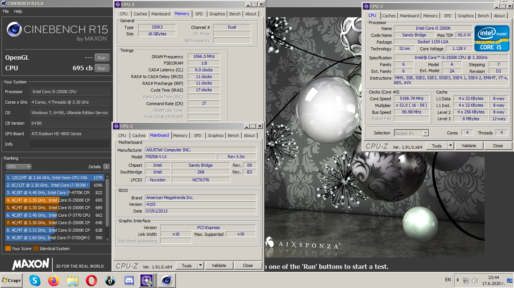Image resolution: width=514 pixels, height=288 pixels.
Task: Open About tab in Memory window
Action: [x=251, y=14]
